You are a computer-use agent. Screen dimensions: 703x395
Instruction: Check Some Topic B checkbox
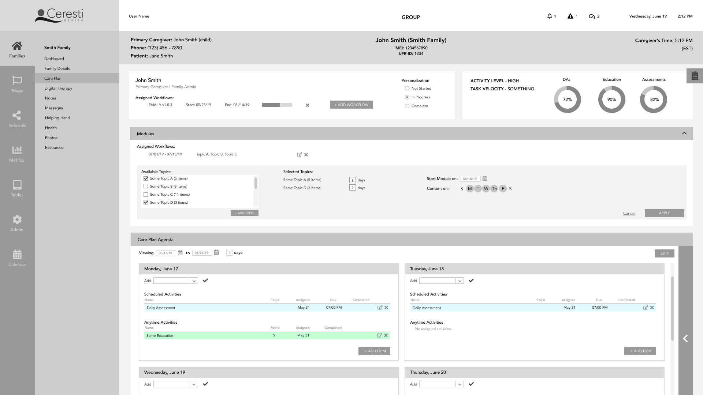coord(146,187)
